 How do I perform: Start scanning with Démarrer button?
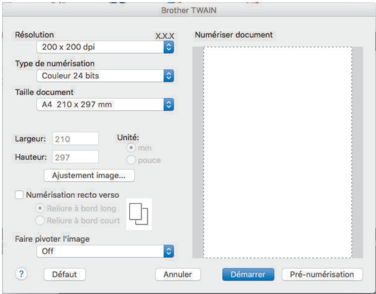(248, 275)
